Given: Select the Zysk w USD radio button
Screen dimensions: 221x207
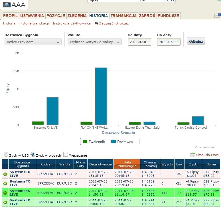Looking at the screenshot, I should tap(6, 154).
